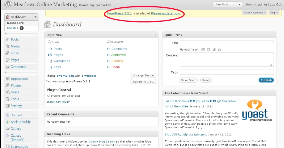Click the Users icon in sidebar

[7, 92]
